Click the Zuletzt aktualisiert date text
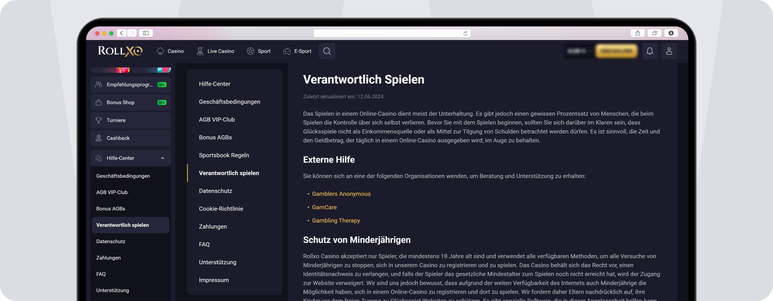This screenshot has height=301, width=773. (343, 97)
